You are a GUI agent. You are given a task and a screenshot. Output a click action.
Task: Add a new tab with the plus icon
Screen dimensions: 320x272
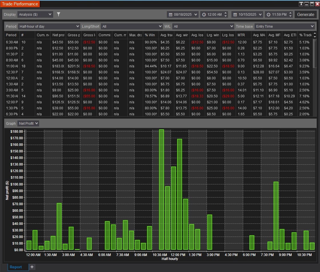click(x=32, y=267)
